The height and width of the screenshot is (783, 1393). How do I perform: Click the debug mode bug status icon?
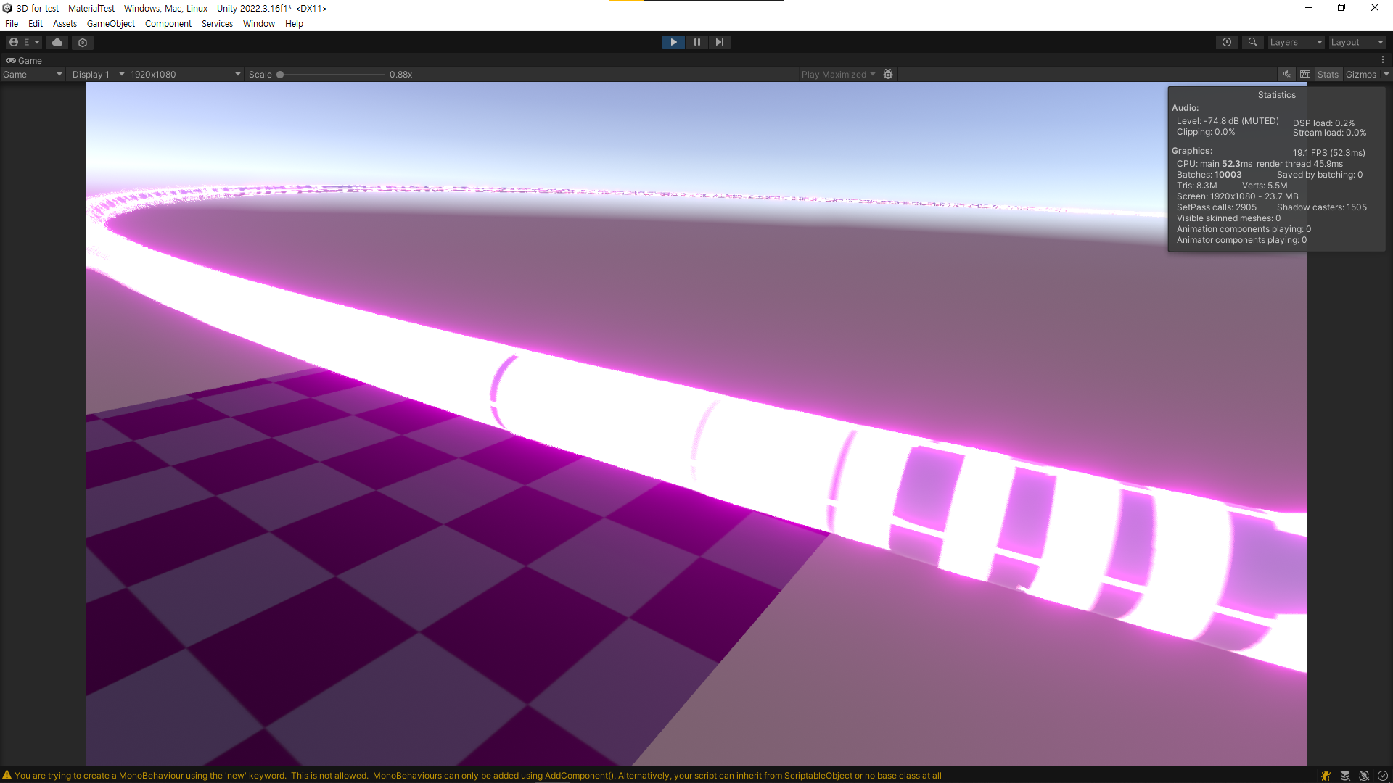pyautogui.click(x=1326, y=776)
